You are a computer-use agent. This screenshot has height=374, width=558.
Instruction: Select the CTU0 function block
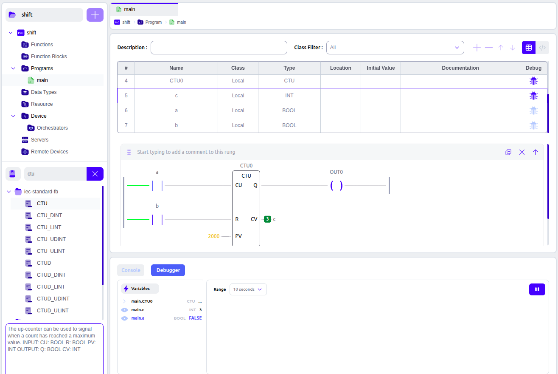click(x=246, y=208)
